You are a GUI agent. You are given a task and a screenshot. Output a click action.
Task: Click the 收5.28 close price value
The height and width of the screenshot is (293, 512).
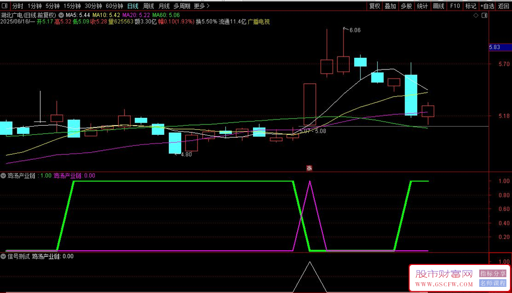[x=99, y=22]
